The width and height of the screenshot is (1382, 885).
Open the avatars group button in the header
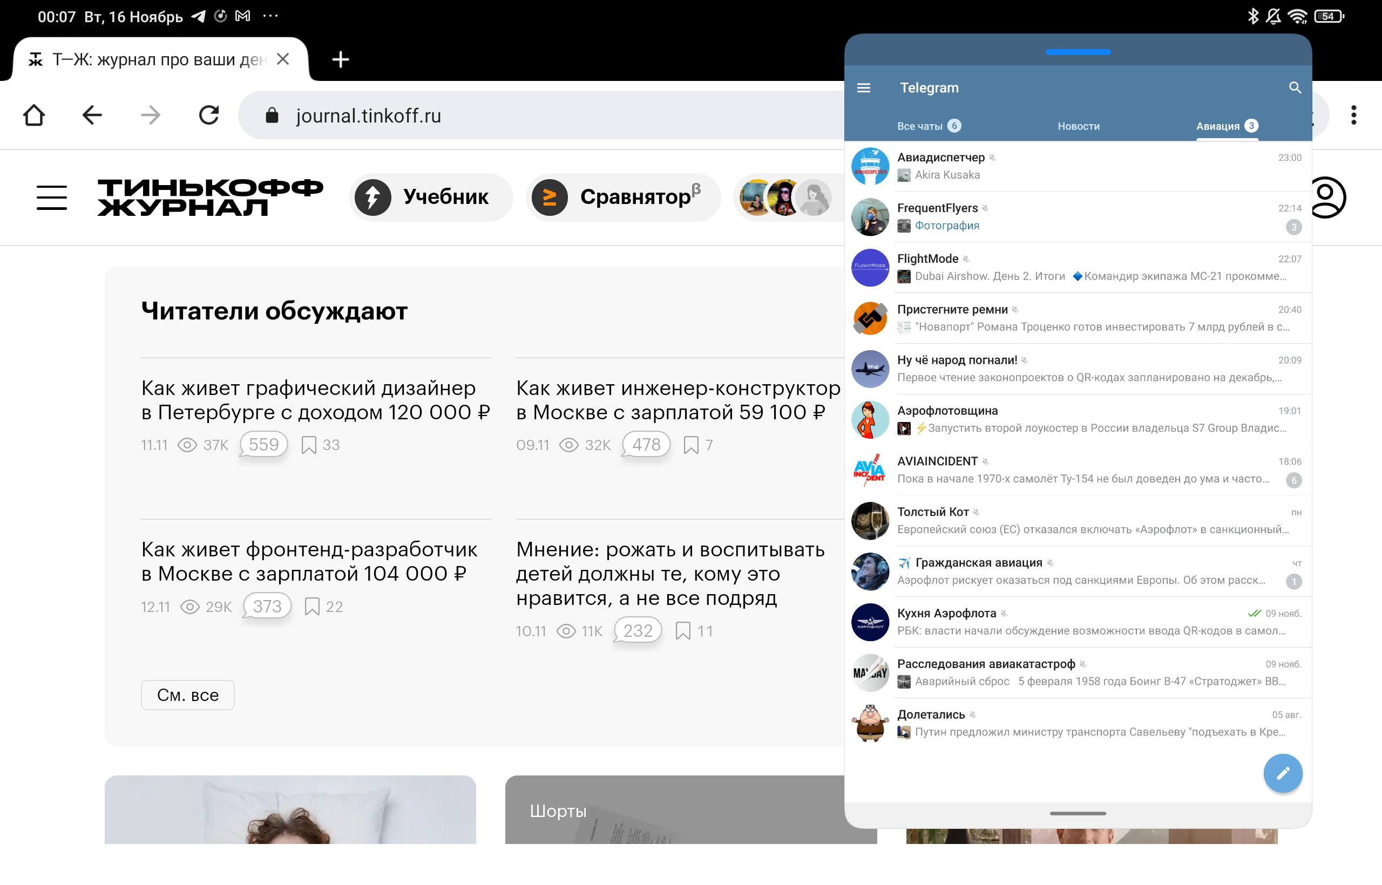coord(788,197)
